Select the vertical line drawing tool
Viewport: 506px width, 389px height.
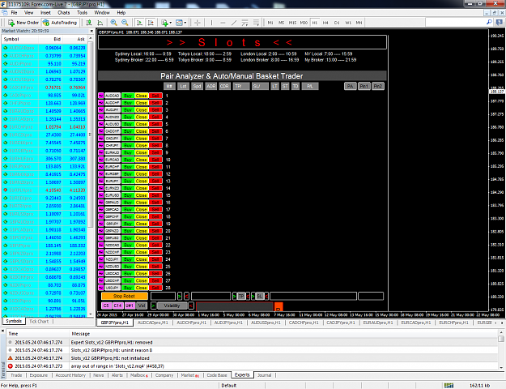tap(211, 23)
